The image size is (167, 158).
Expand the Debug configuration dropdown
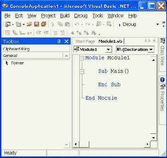click(x=158, y=24)
